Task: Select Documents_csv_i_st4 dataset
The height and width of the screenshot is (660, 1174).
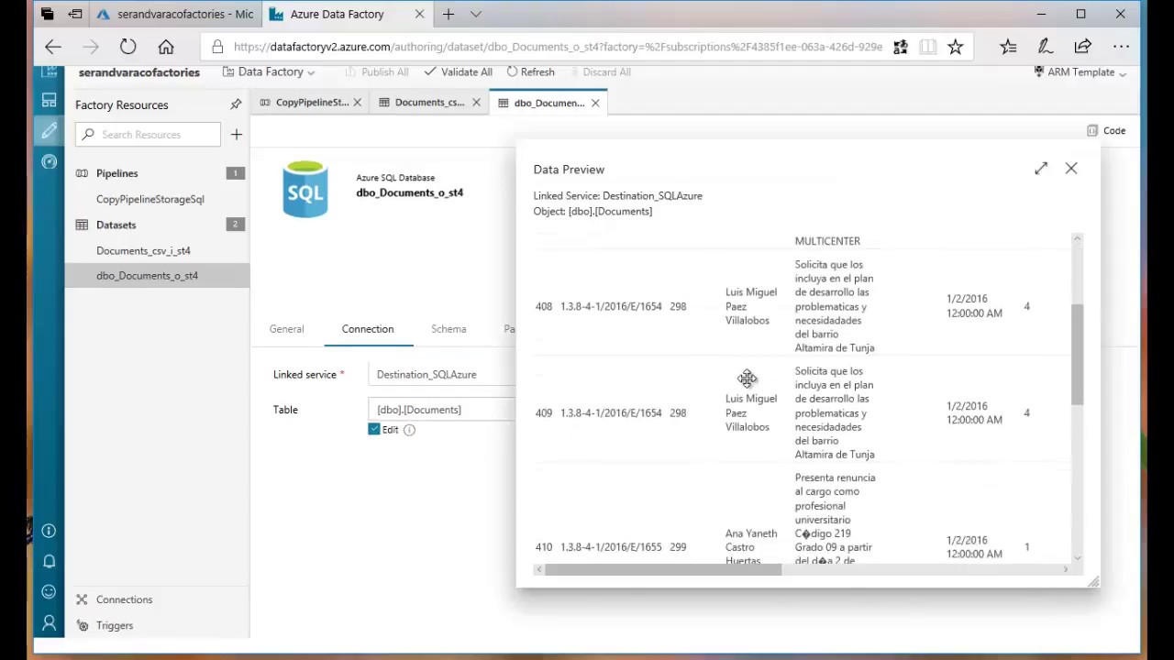Action: [x=143, y=250]
